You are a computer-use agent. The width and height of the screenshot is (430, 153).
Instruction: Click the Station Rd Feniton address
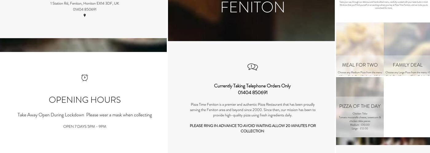tap(85, 3)
